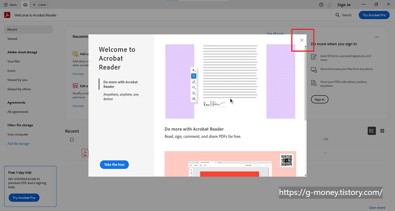Click Add file storage link
Image resolution: width=395 pixels, height=211 pixels.
(18, 144)
